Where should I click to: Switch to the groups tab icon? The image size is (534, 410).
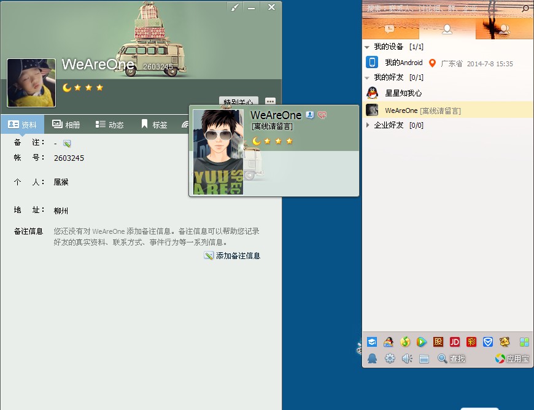(x=504, y=29)
